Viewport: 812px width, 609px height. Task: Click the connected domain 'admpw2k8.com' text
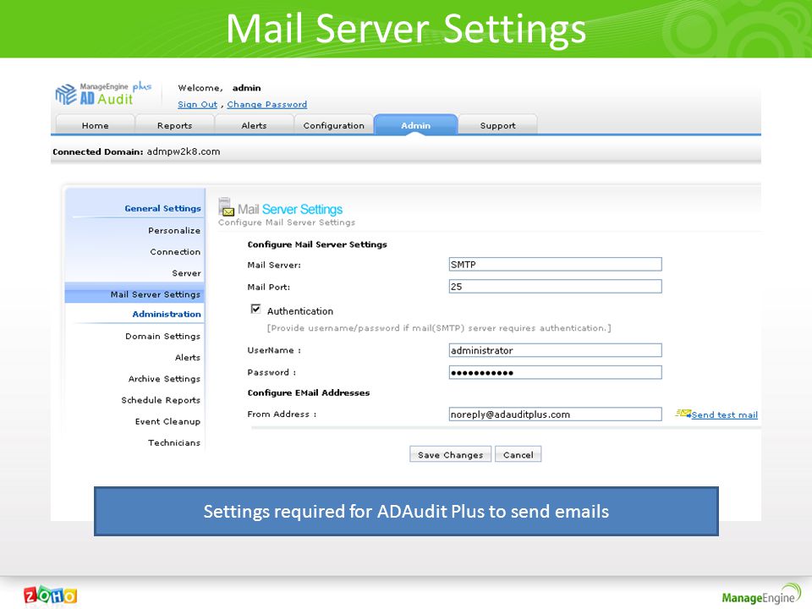click(184, 151)
